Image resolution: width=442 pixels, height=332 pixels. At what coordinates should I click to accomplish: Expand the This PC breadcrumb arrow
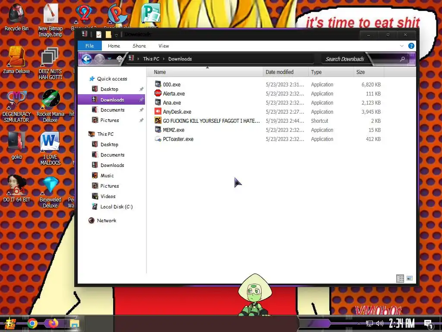[x=164, y=59]
